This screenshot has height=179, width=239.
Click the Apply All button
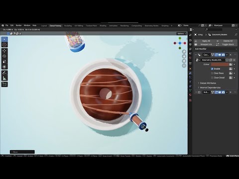(x=205, y=41)
